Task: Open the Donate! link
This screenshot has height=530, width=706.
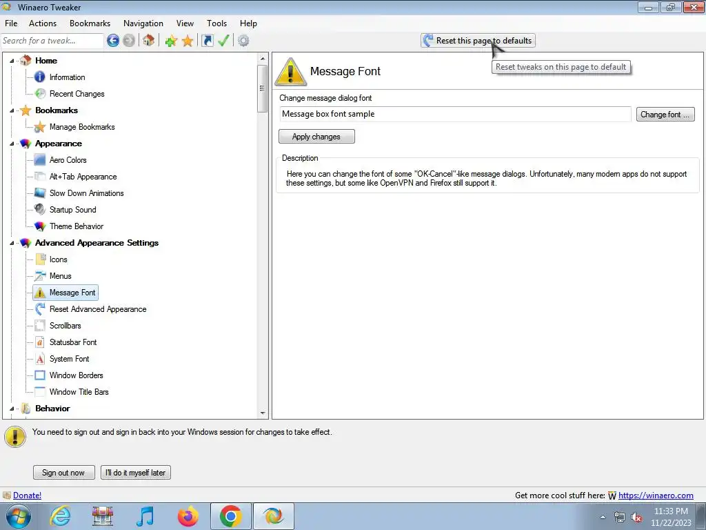Action: [27, 495]
